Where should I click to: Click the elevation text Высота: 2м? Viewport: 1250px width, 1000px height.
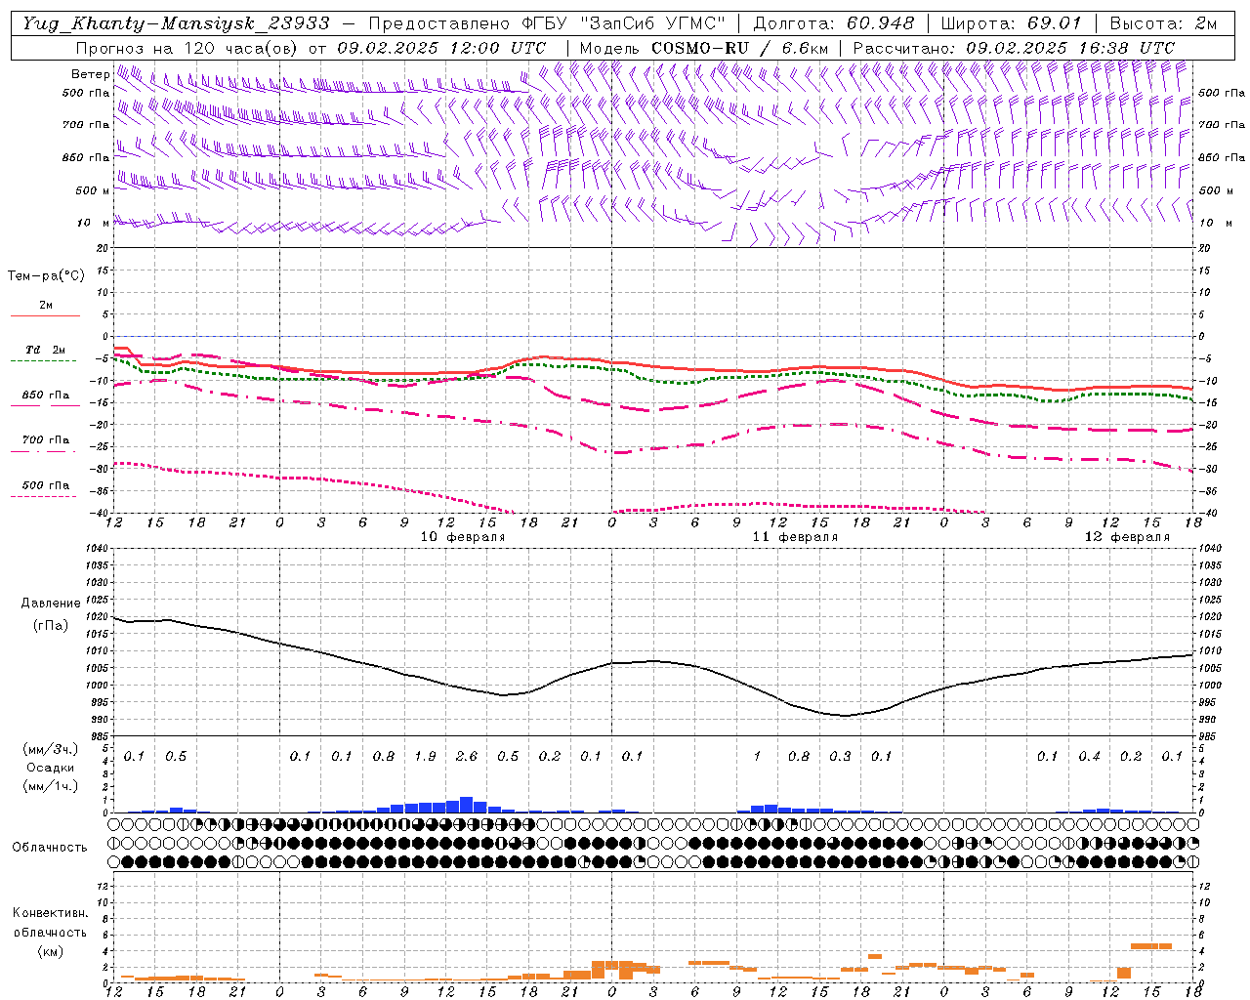pyautogui.click(x=1163, y=22)
